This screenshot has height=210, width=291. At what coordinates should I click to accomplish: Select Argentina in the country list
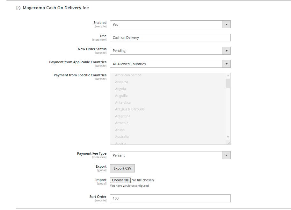pos(122,116)
